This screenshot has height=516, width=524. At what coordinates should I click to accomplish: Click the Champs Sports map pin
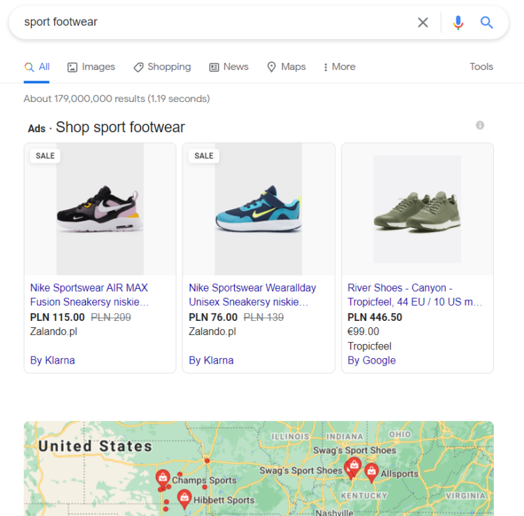pos(162,478)
